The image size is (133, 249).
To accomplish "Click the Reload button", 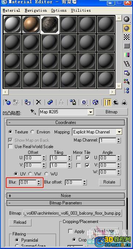I will 20,222.
